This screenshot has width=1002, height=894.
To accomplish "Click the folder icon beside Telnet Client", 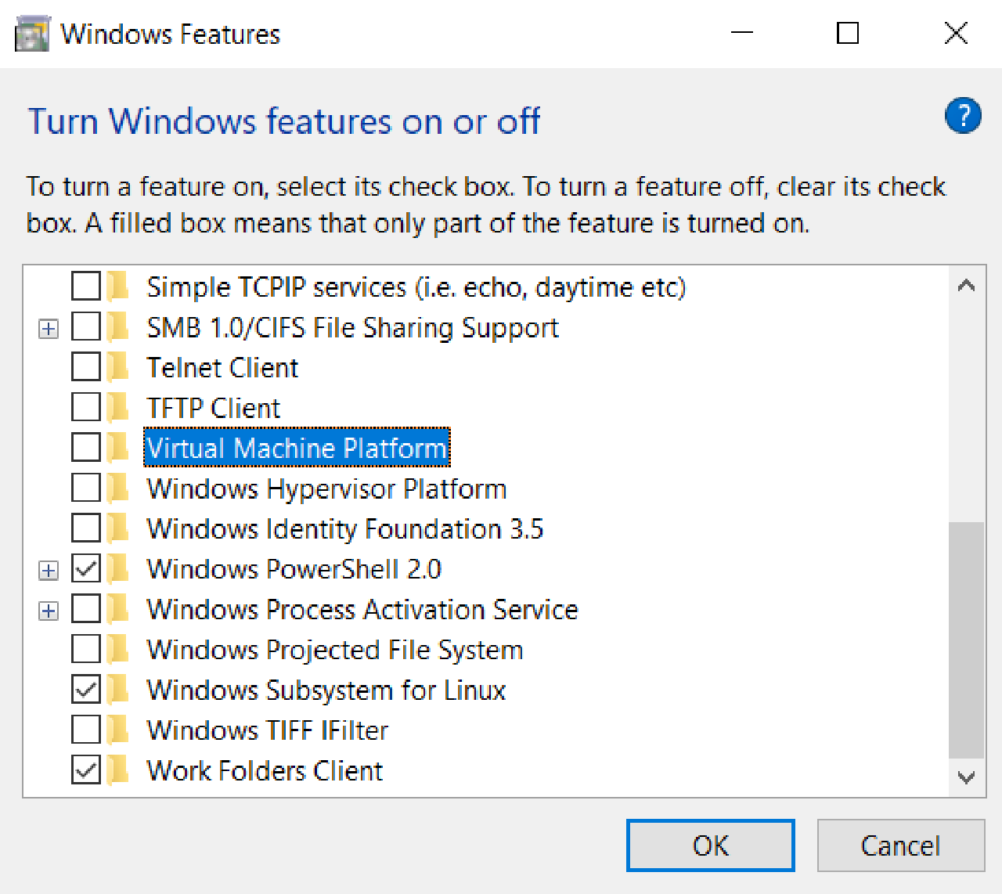I will [116, 366].
